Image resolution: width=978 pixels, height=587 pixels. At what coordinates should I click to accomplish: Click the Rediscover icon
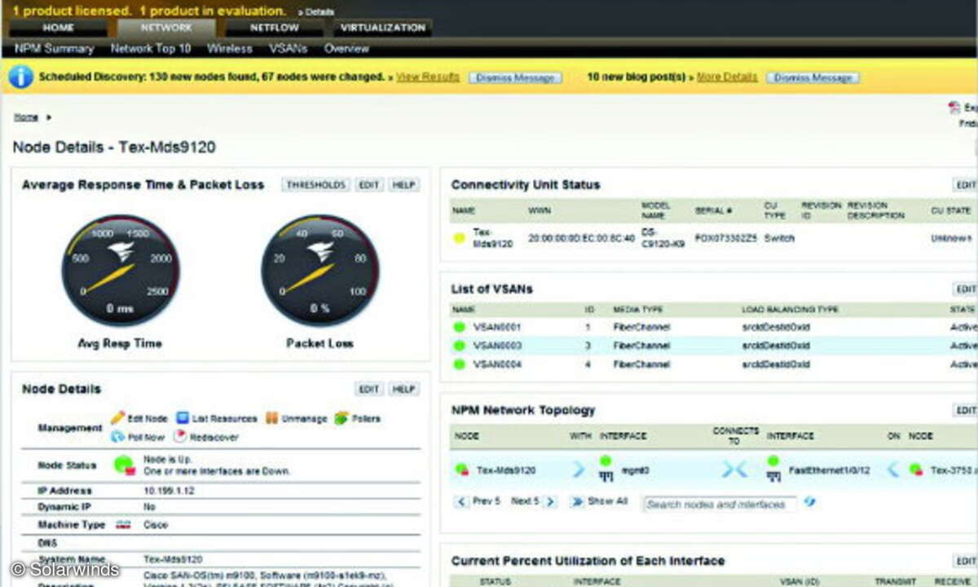180,437
